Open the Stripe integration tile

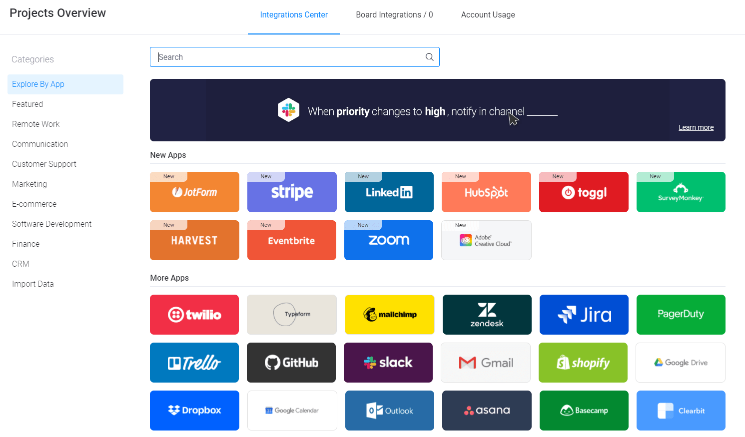[x=292, y=192]
